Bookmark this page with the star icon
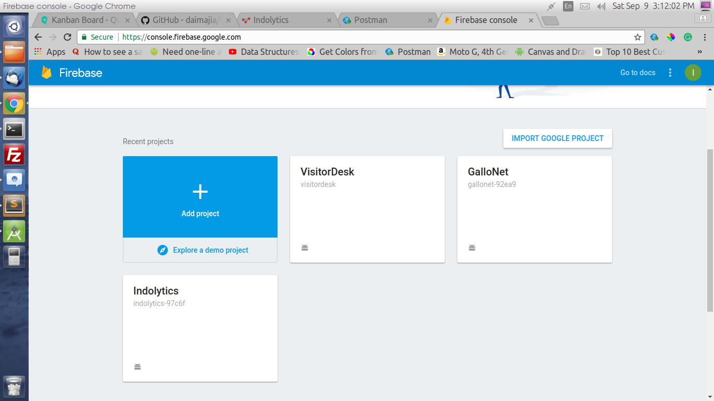Screen dimensions: 714x401 click(x=637, y=37)
